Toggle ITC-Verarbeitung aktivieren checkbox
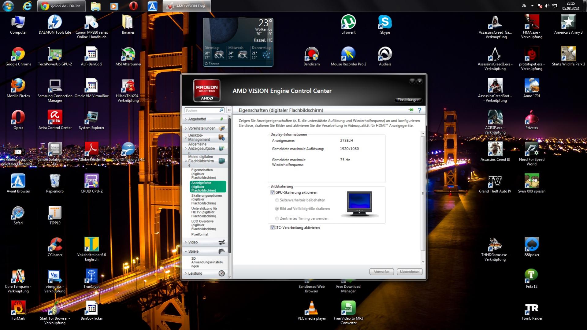587x330 pixels. 272,228
